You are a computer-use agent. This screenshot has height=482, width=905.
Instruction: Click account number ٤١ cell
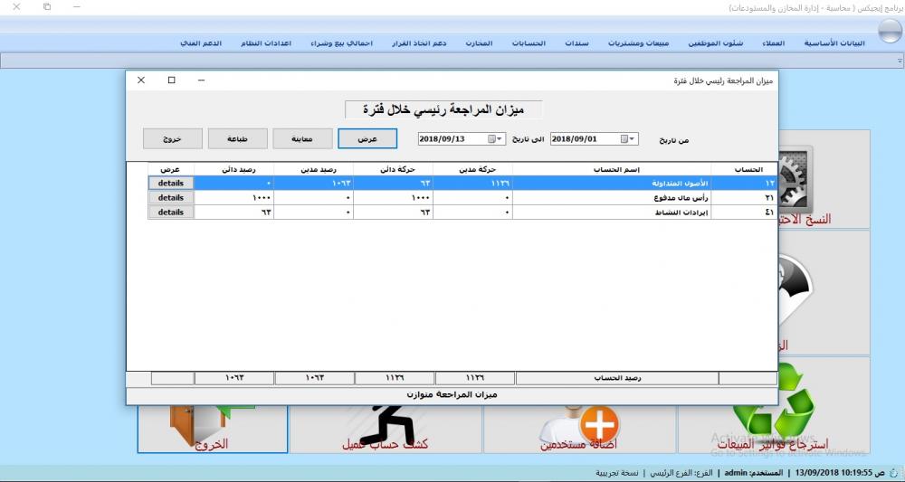pyautogui.click(x=744, y=213)
